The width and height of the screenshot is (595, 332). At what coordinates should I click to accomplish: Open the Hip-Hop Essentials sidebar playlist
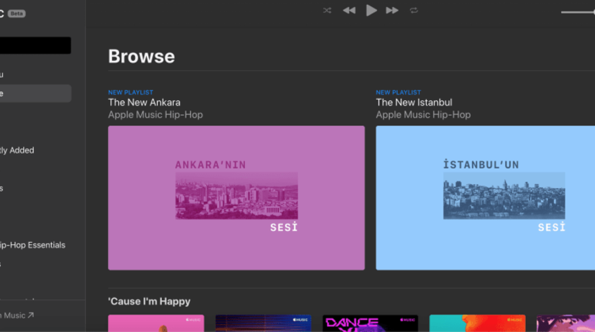coord(33,245)
